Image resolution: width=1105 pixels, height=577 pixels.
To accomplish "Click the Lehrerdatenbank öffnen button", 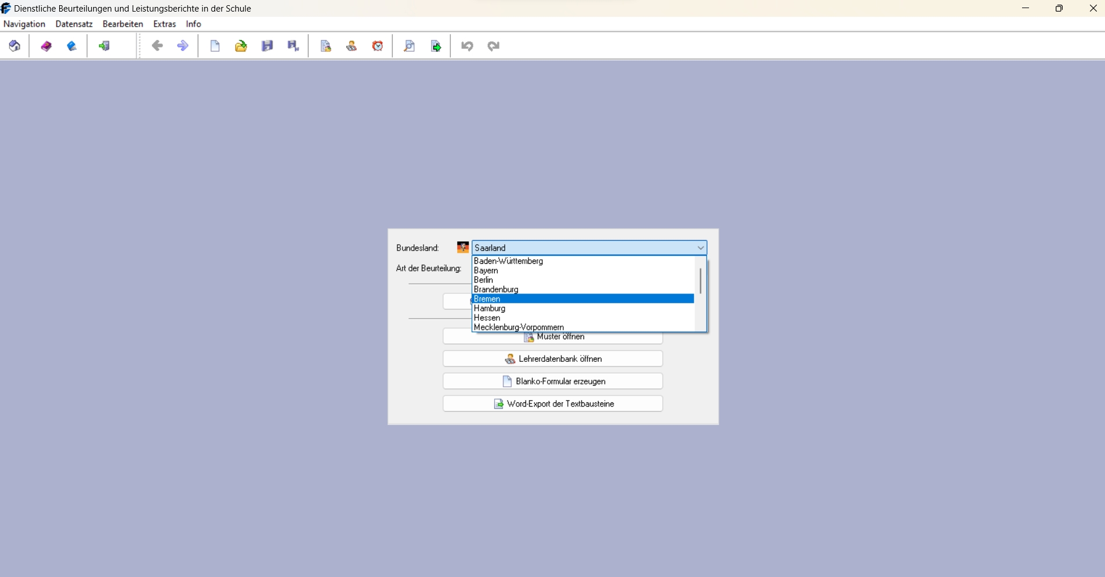I will tap(553, 359).
